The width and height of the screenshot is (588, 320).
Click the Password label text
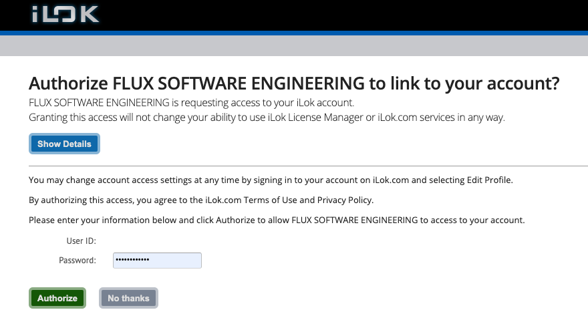(x=78, y=261)
